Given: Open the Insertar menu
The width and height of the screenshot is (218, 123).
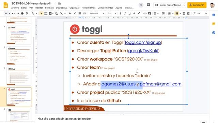Looking at the screenshot, I should (x=39, y=8).
